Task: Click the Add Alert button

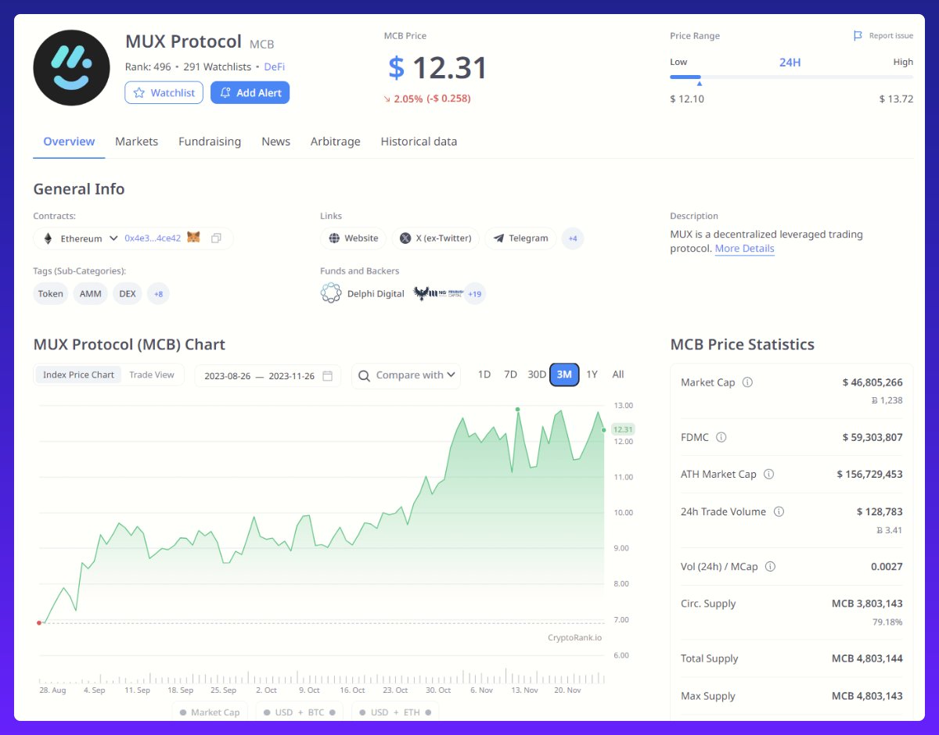Action: 250,92
